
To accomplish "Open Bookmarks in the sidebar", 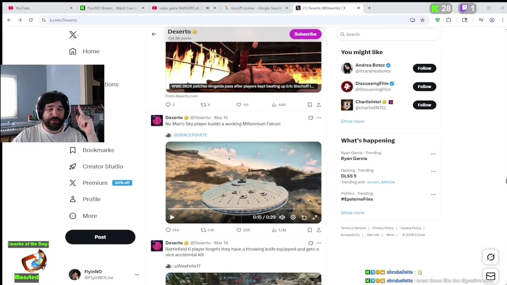I will 91,150.
